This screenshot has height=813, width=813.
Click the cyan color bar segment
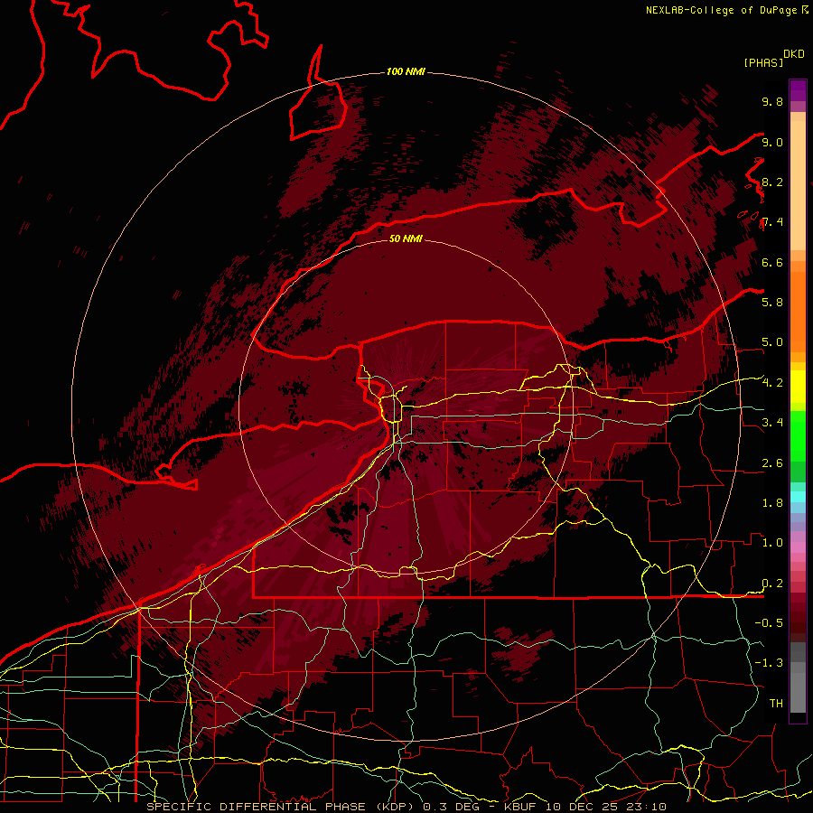click(798, 497)
